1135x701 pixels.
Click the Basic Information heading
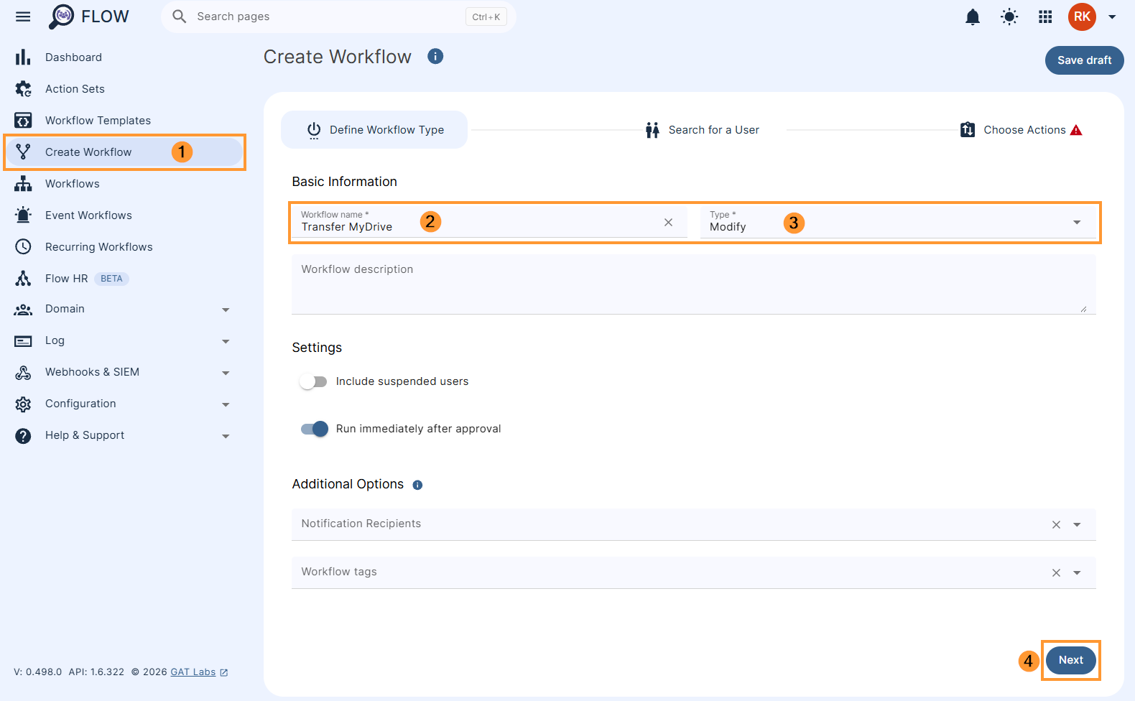344,182
